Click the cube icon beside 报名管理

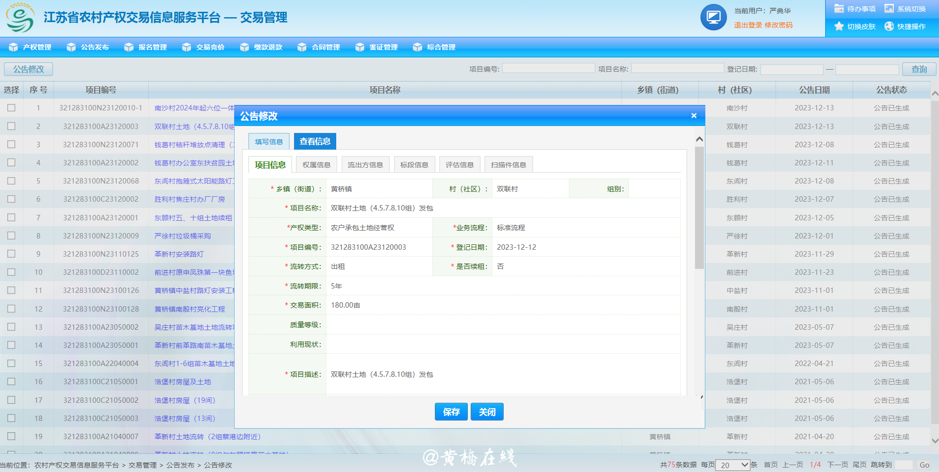pyautogui.click(x=129, y=47)
